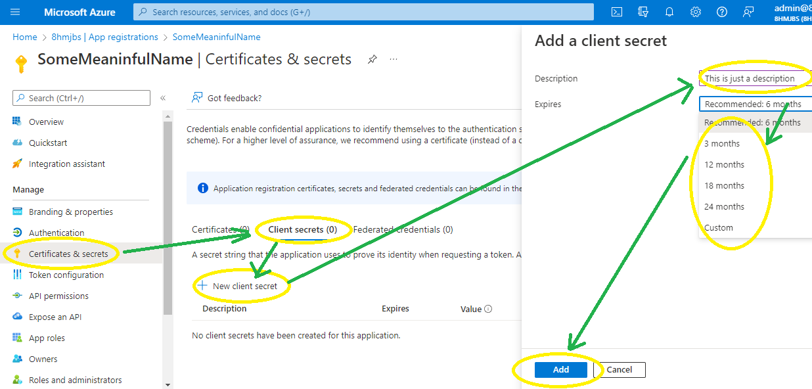Image resolution: width=812 pixels, height=389 pixels.
Task: Click the 'No client secrets have been created' message
Action: [296, 335]
